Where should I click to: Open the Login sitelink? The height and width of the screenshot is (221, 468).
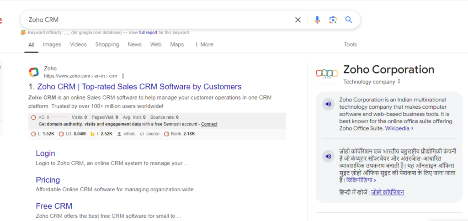point(45,153)
